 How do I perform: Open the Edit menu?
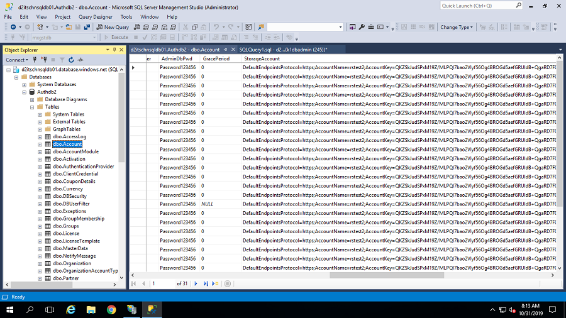(24, 17)
